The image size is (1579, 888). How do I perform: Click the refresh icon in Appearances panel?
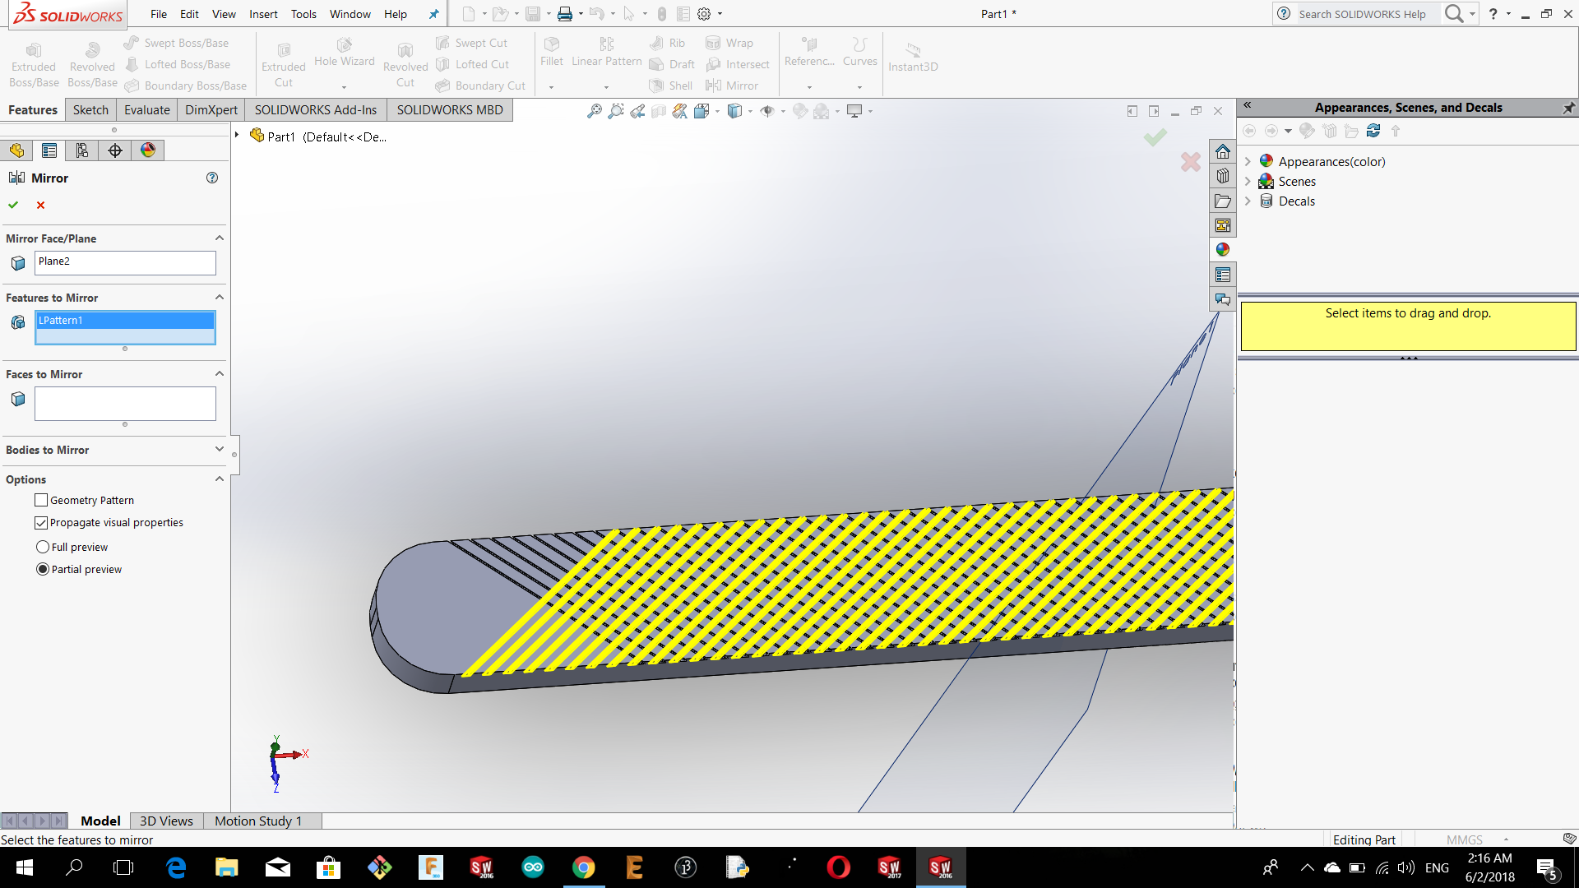click(x=1373, y=131)
